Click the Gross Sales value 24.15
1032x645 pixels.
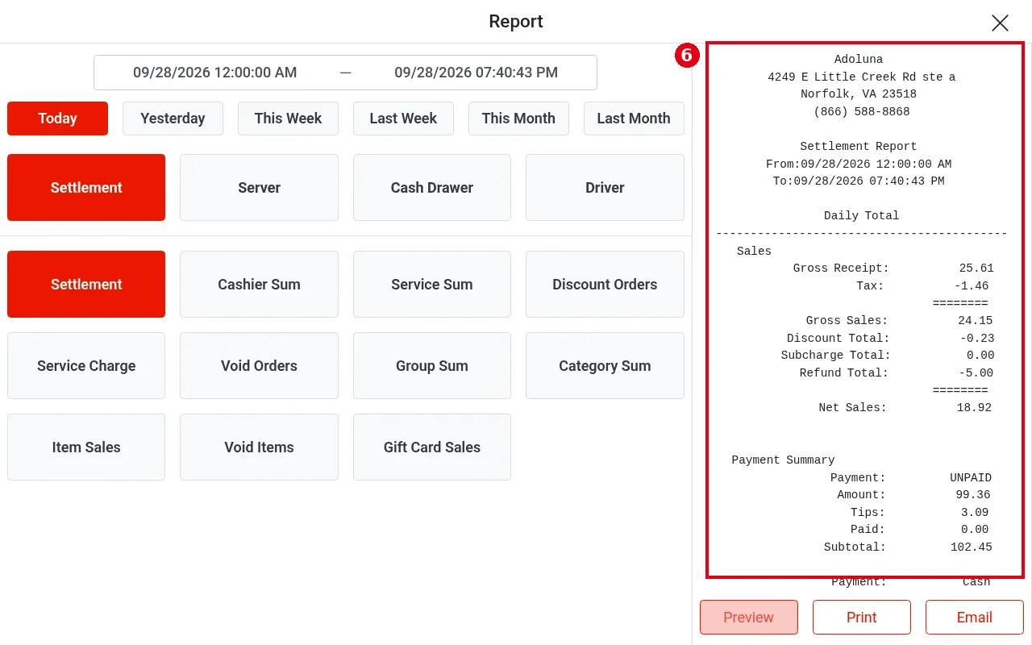click(976, 321)
